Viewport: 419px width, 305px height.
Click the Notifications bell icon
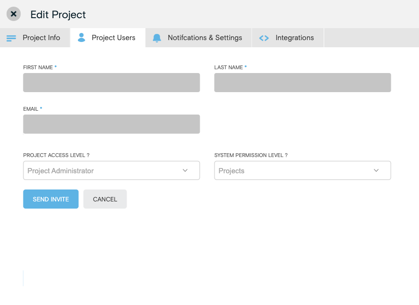157,38
